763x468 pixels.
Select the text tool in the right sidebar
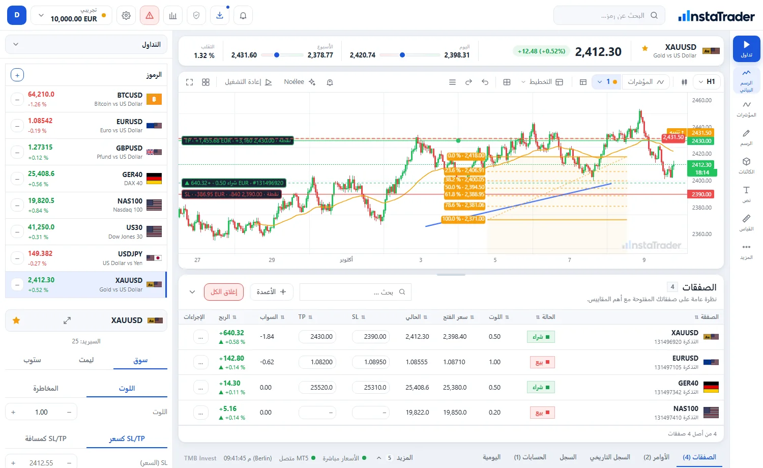click(746, 194)
